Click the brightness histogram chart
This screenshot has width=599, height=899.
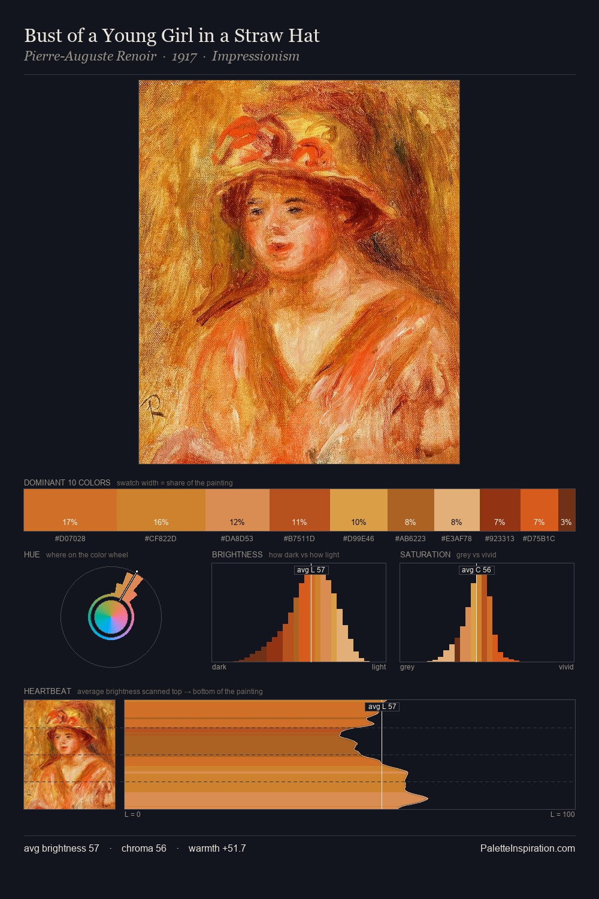pos(299,613)
